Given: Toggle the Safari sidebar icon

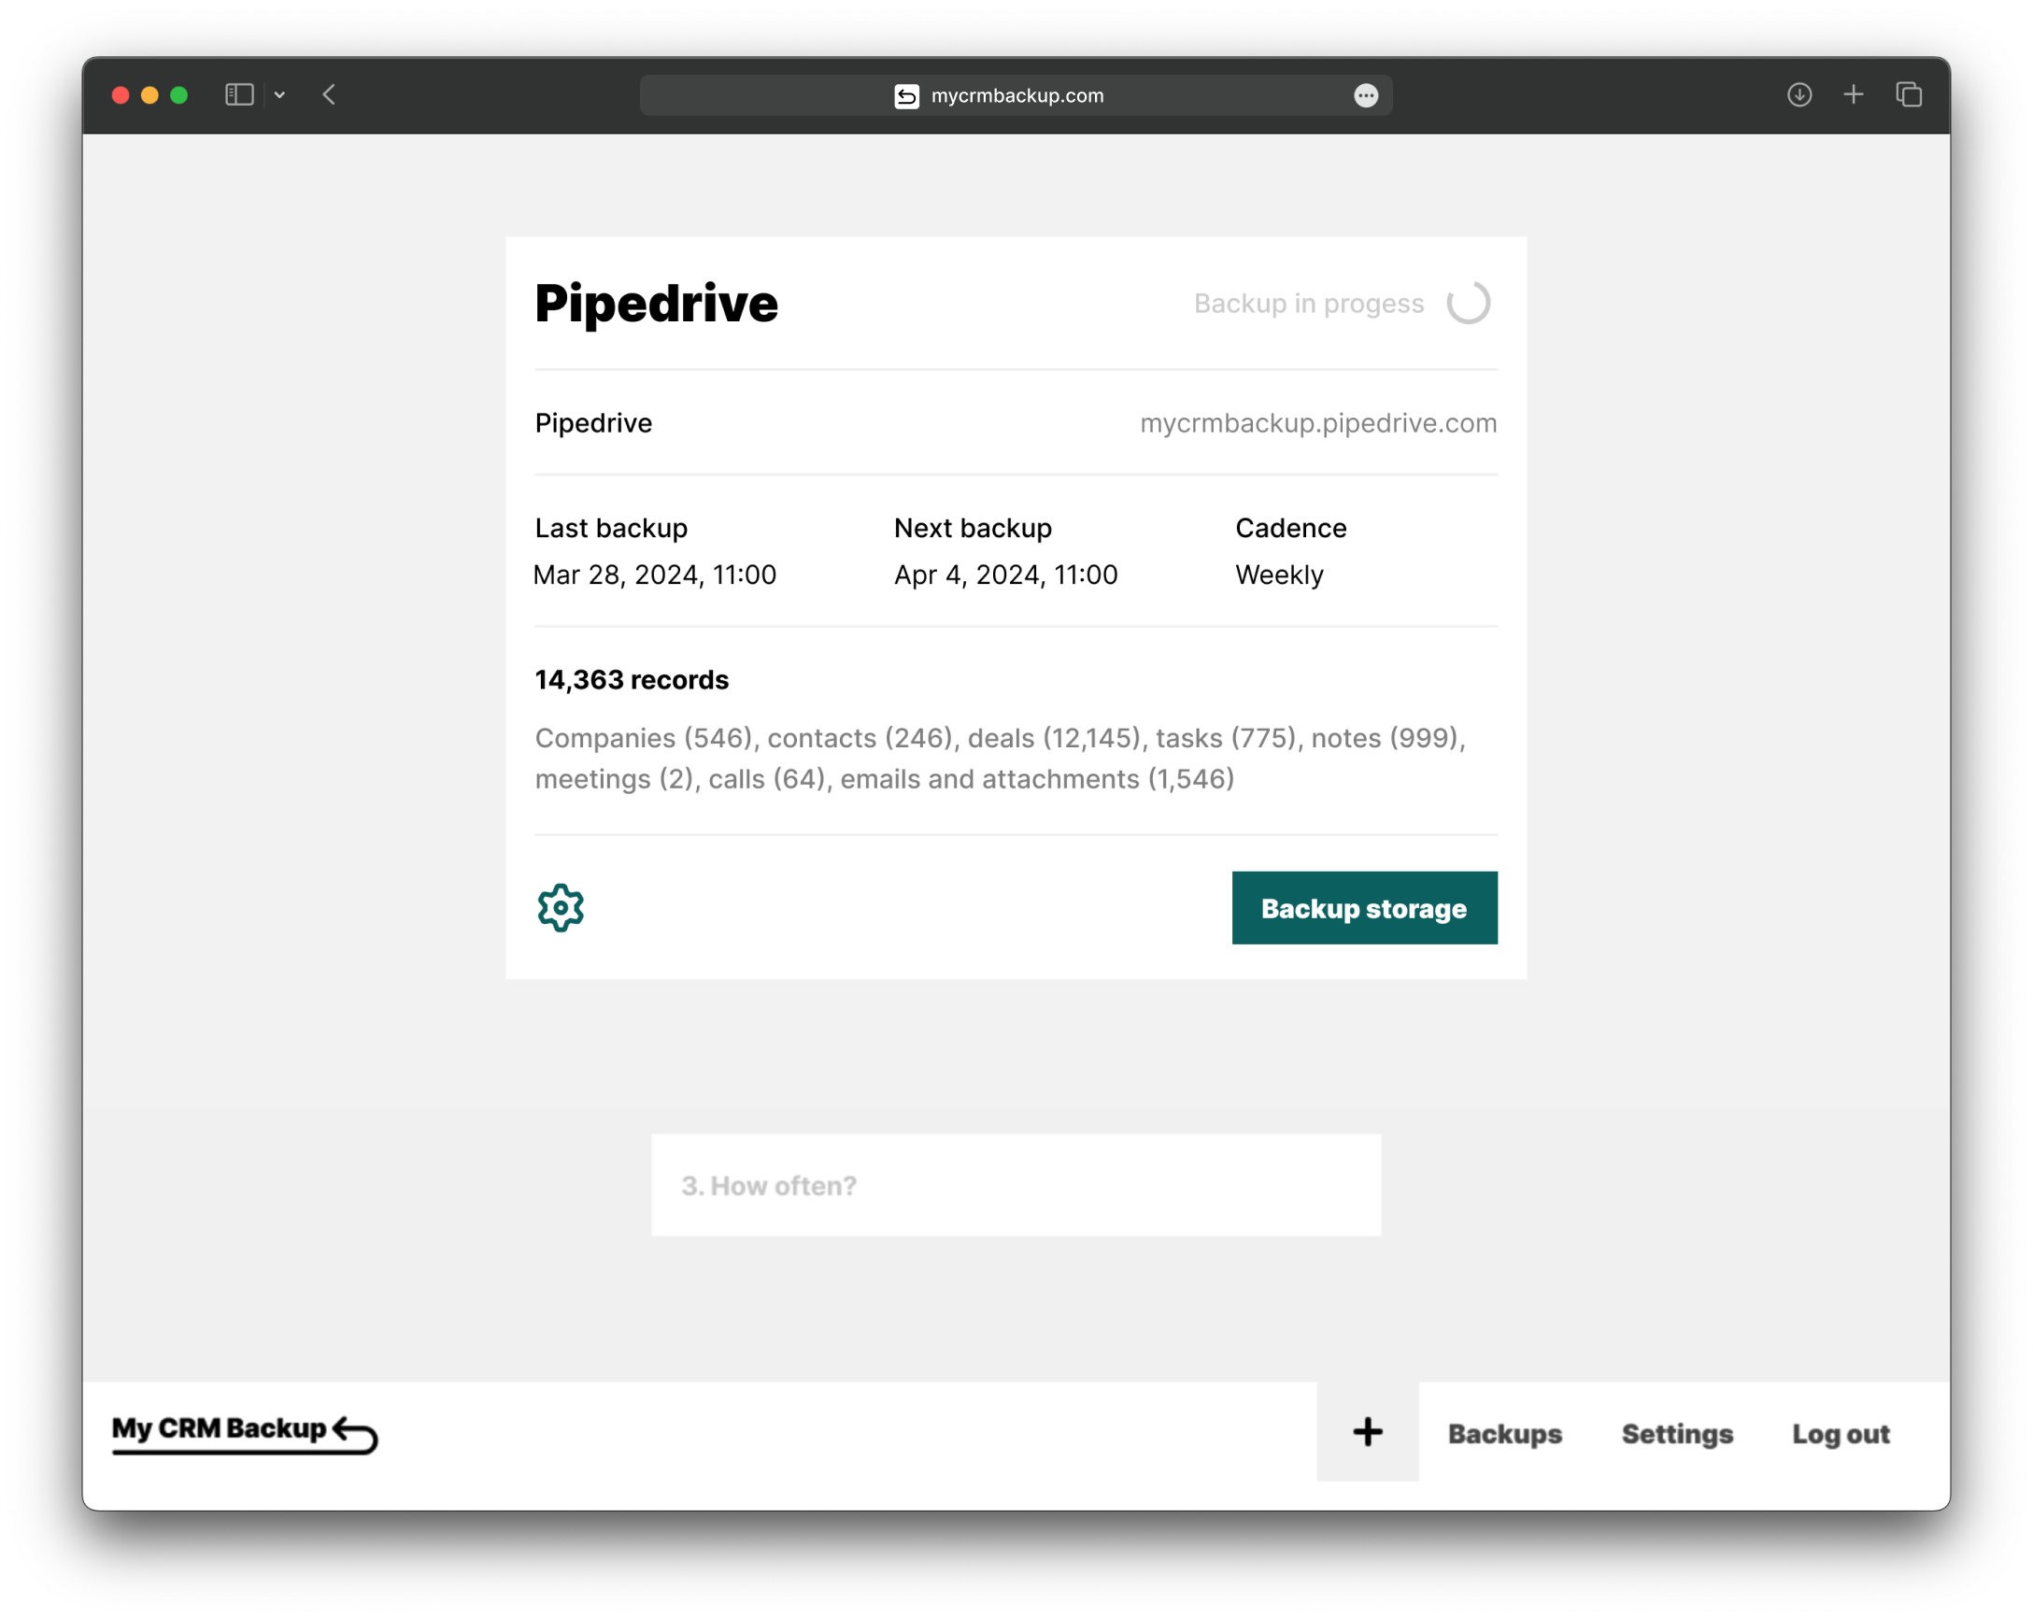Looking at the screenshot, I should pos(239,94).
